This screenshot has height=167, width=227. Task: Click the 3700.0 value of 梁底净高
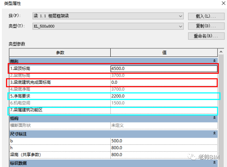(x=164, y=89)
